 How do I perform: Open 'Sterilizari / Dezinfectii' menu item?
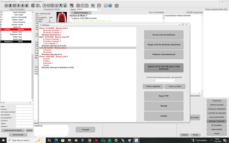tap(216, 121)
